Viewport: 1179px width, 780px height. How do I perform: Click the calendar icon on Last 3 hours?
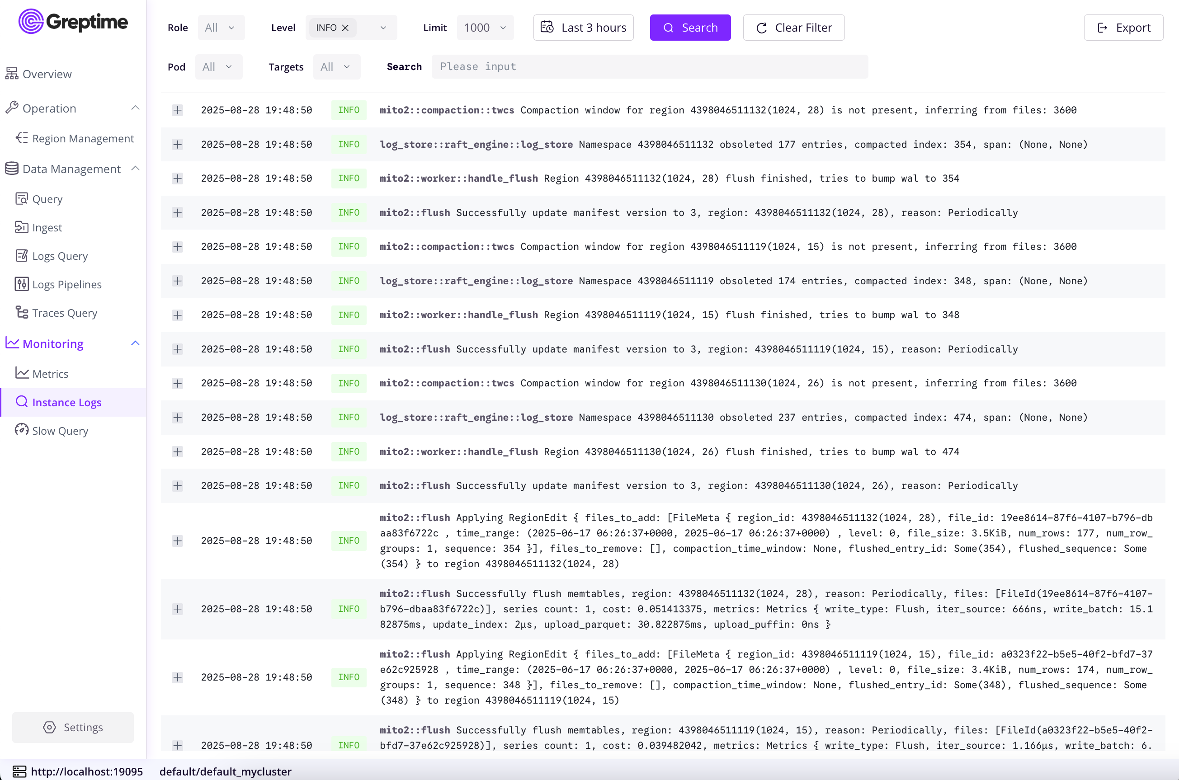coord(546,28)
